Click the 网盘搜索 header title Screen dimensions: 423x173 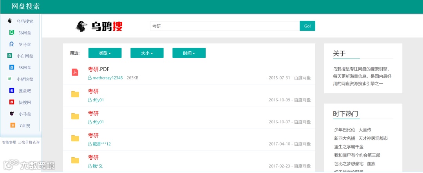[x=25, y=7]
